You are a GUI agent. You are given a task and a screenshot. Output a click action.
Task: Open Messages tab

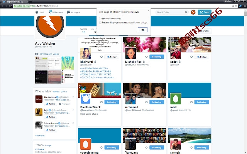tap(73, 12)
